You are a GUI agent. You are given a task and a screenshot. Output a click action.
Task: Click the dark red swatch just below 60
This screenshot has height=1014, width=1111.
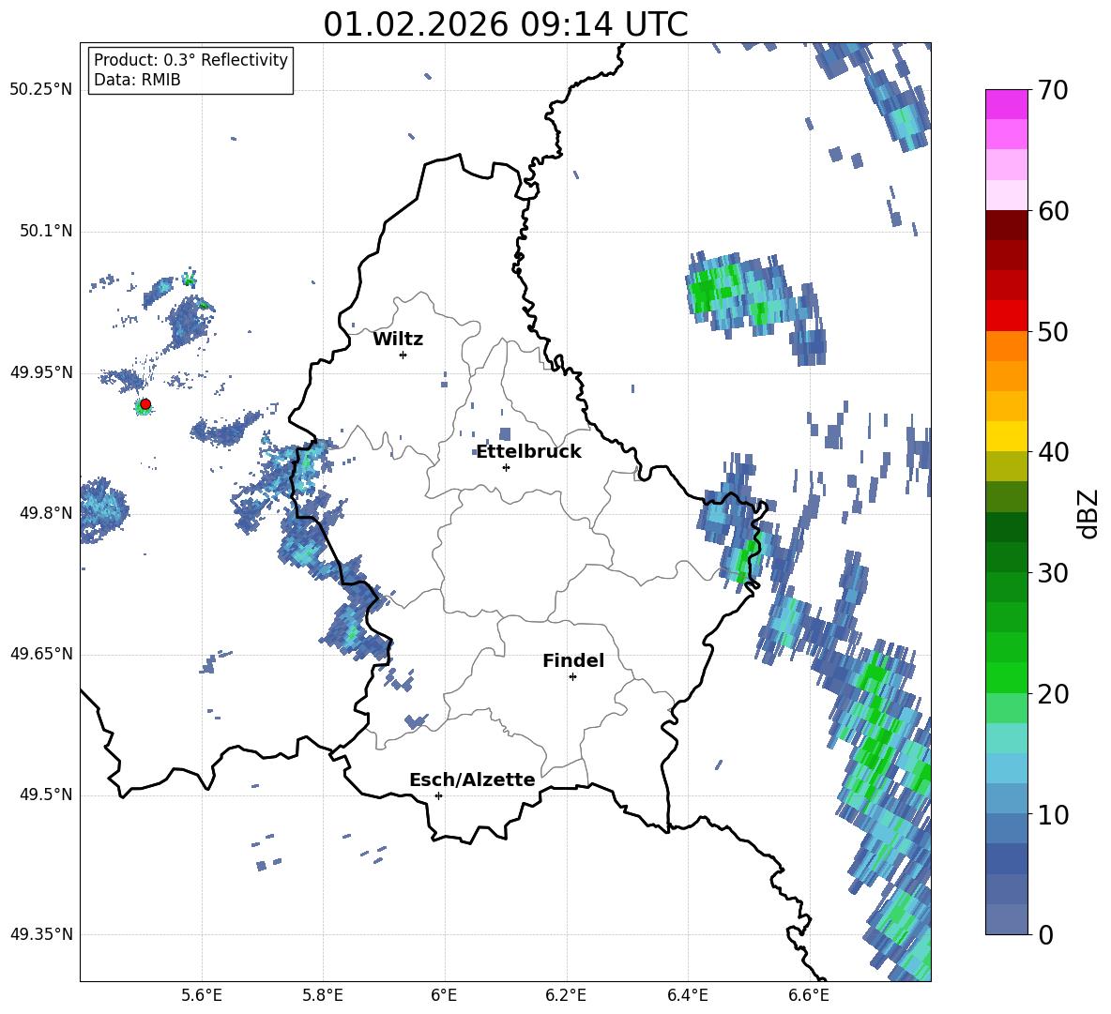[x=1006, y=225]
